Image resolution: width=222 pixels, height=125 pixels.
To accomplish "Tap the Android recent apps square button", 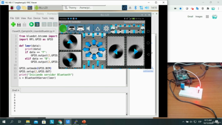I will pyautogui.click(x=148, y=31).
